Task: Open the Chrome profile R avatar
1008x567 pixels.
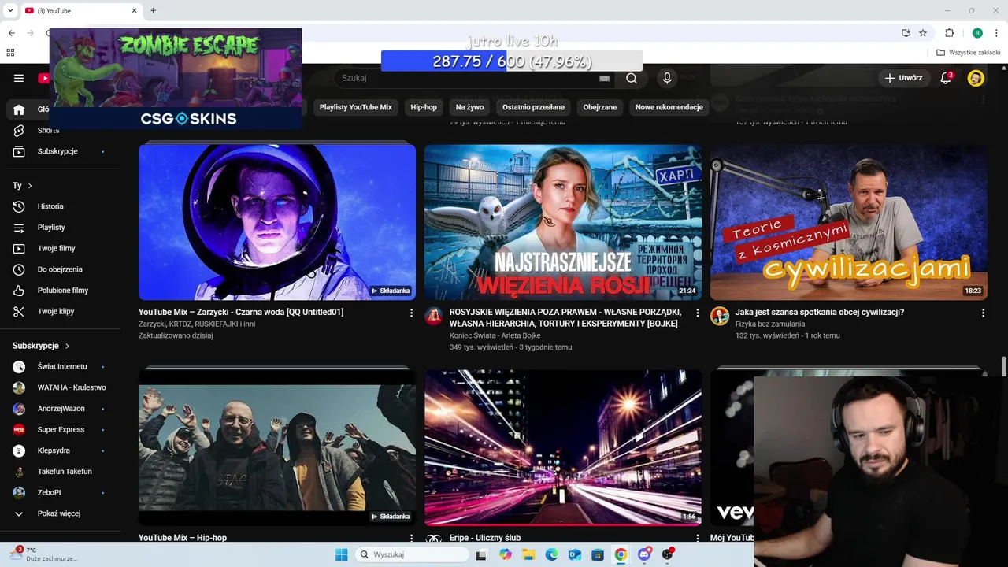Action: click(x=977, y=33)
